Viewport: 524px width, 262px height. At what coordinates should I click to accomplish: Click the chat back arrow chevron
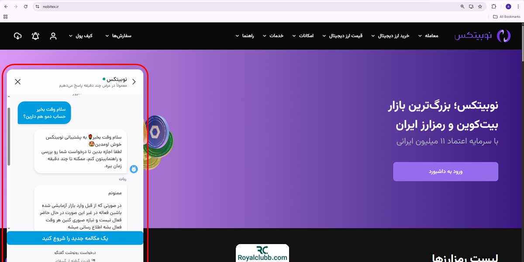(x=134, y=82)
